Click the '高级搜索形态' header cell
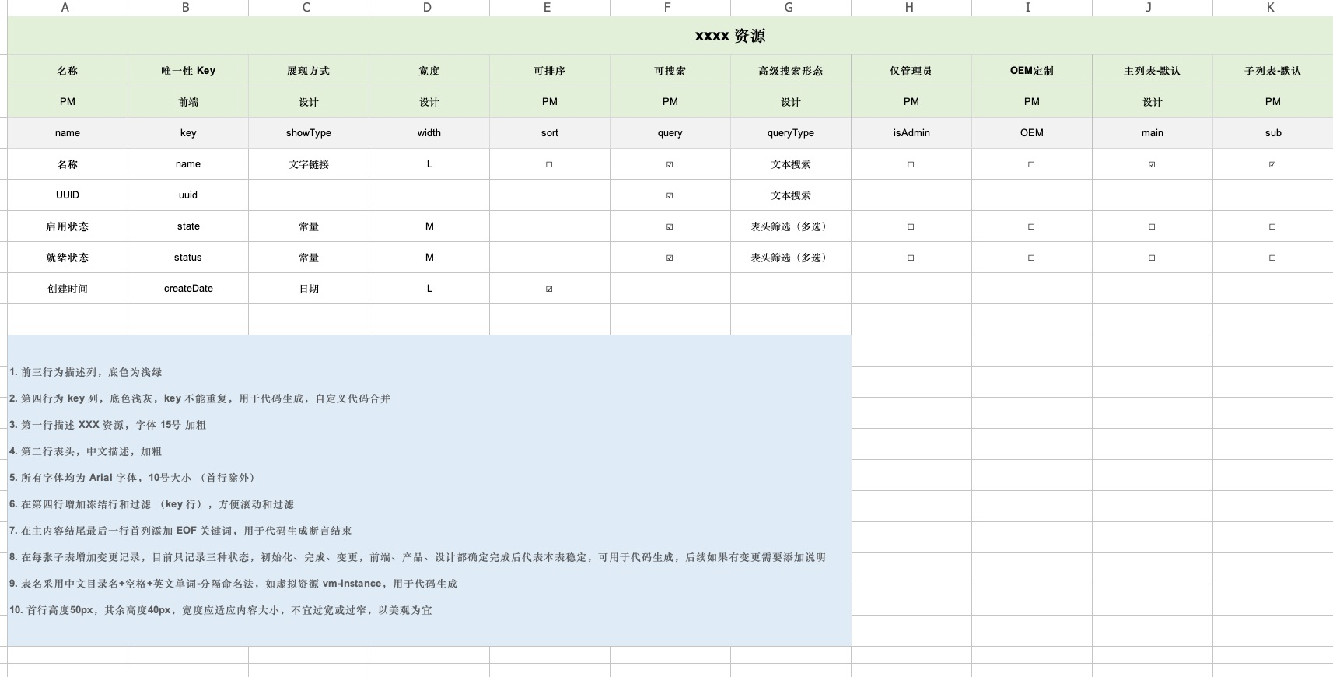 pos(790,71)
